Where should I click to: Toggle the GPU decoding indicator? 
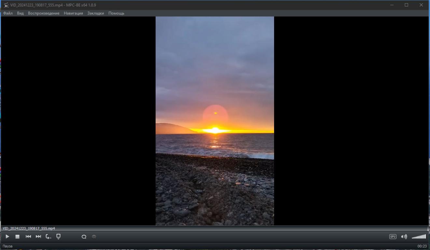[393, 237]
